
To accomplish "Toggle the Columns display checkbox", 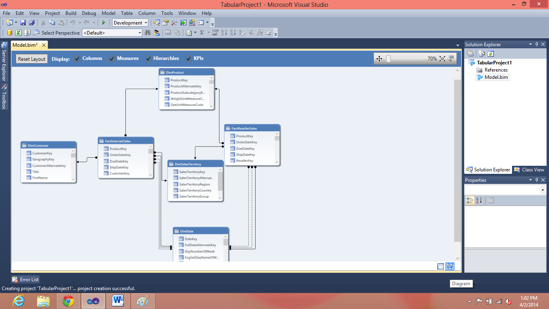I will coord(77,59).
